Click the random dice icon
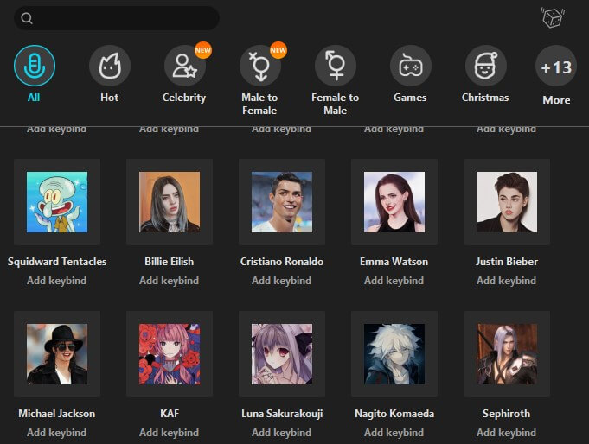589x444 pixels. [552, 18]
